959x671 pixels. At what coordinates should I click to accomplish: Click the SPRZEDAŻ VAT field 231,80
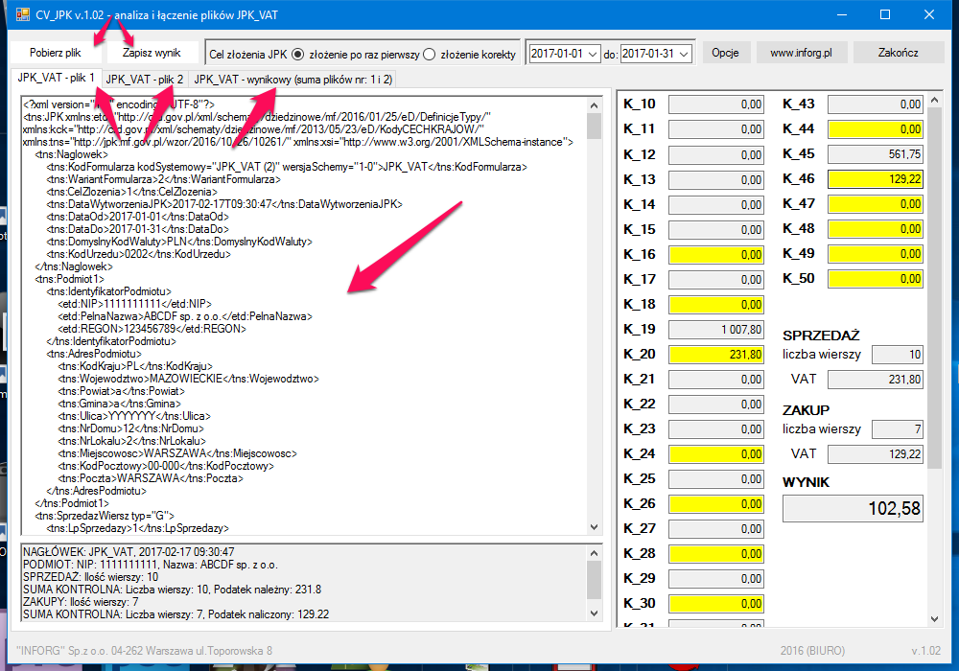[876, 380]
